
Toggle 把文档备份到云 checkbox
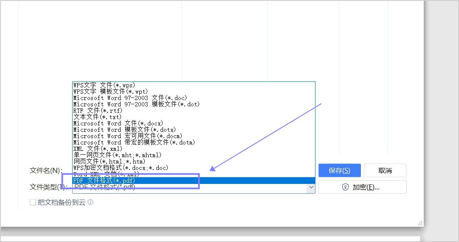[x=33, y=202]
